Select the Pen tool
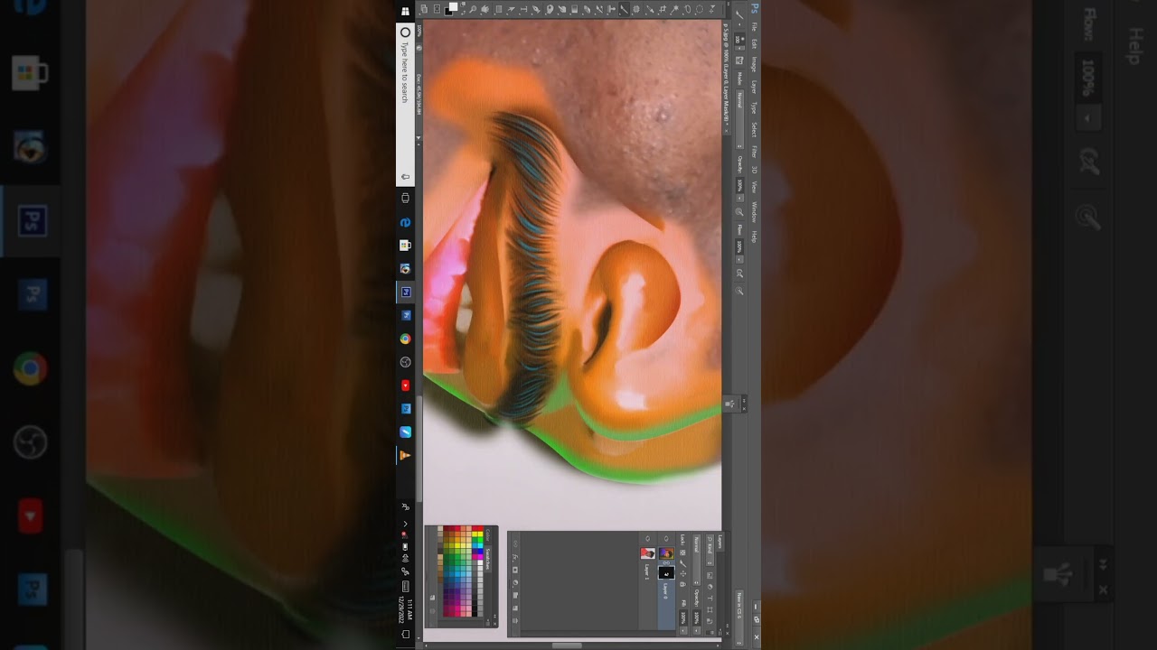1157x650 pixels. 536,9
